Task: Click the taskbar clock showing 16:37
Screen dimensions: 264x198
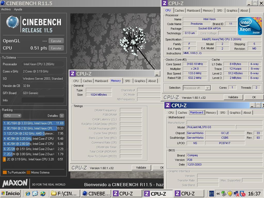Action: (254, 194)
